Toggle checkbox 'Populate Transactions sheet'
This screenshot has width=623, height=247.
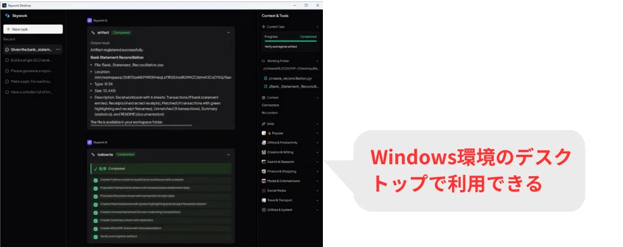tap(96, 188)
